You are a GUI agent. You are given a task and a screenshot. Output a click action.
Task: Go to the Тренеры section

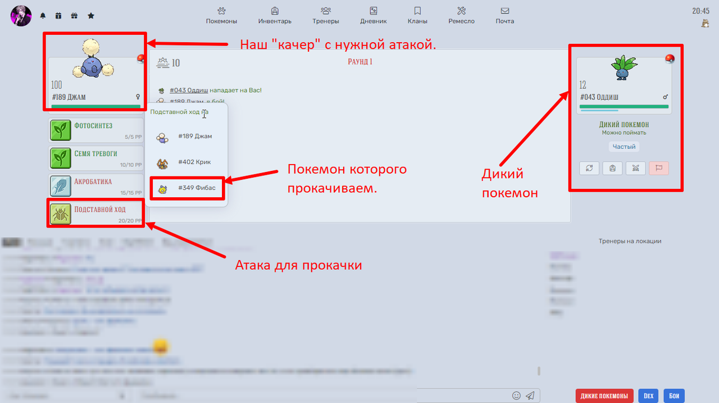coord(326,16)
